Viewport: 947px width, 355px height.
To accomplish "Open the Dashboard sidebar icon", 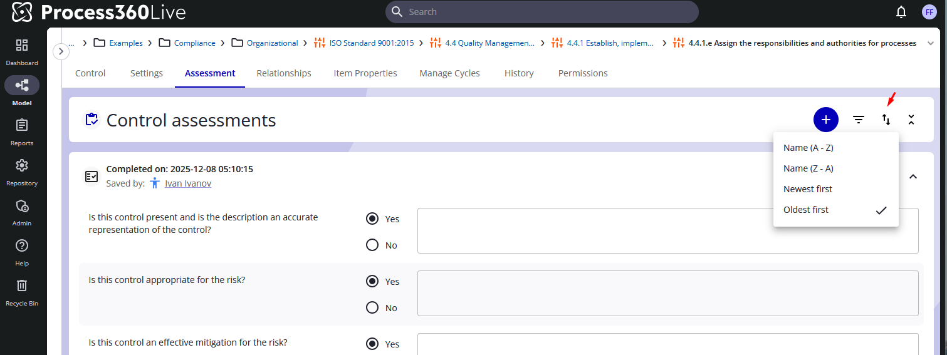I will tap(22, 45).
